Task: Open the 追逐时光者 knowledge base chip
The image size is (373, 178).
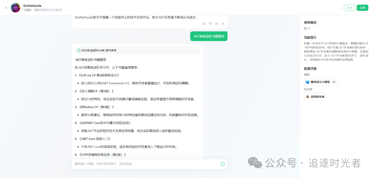Action: pos(315,96)
